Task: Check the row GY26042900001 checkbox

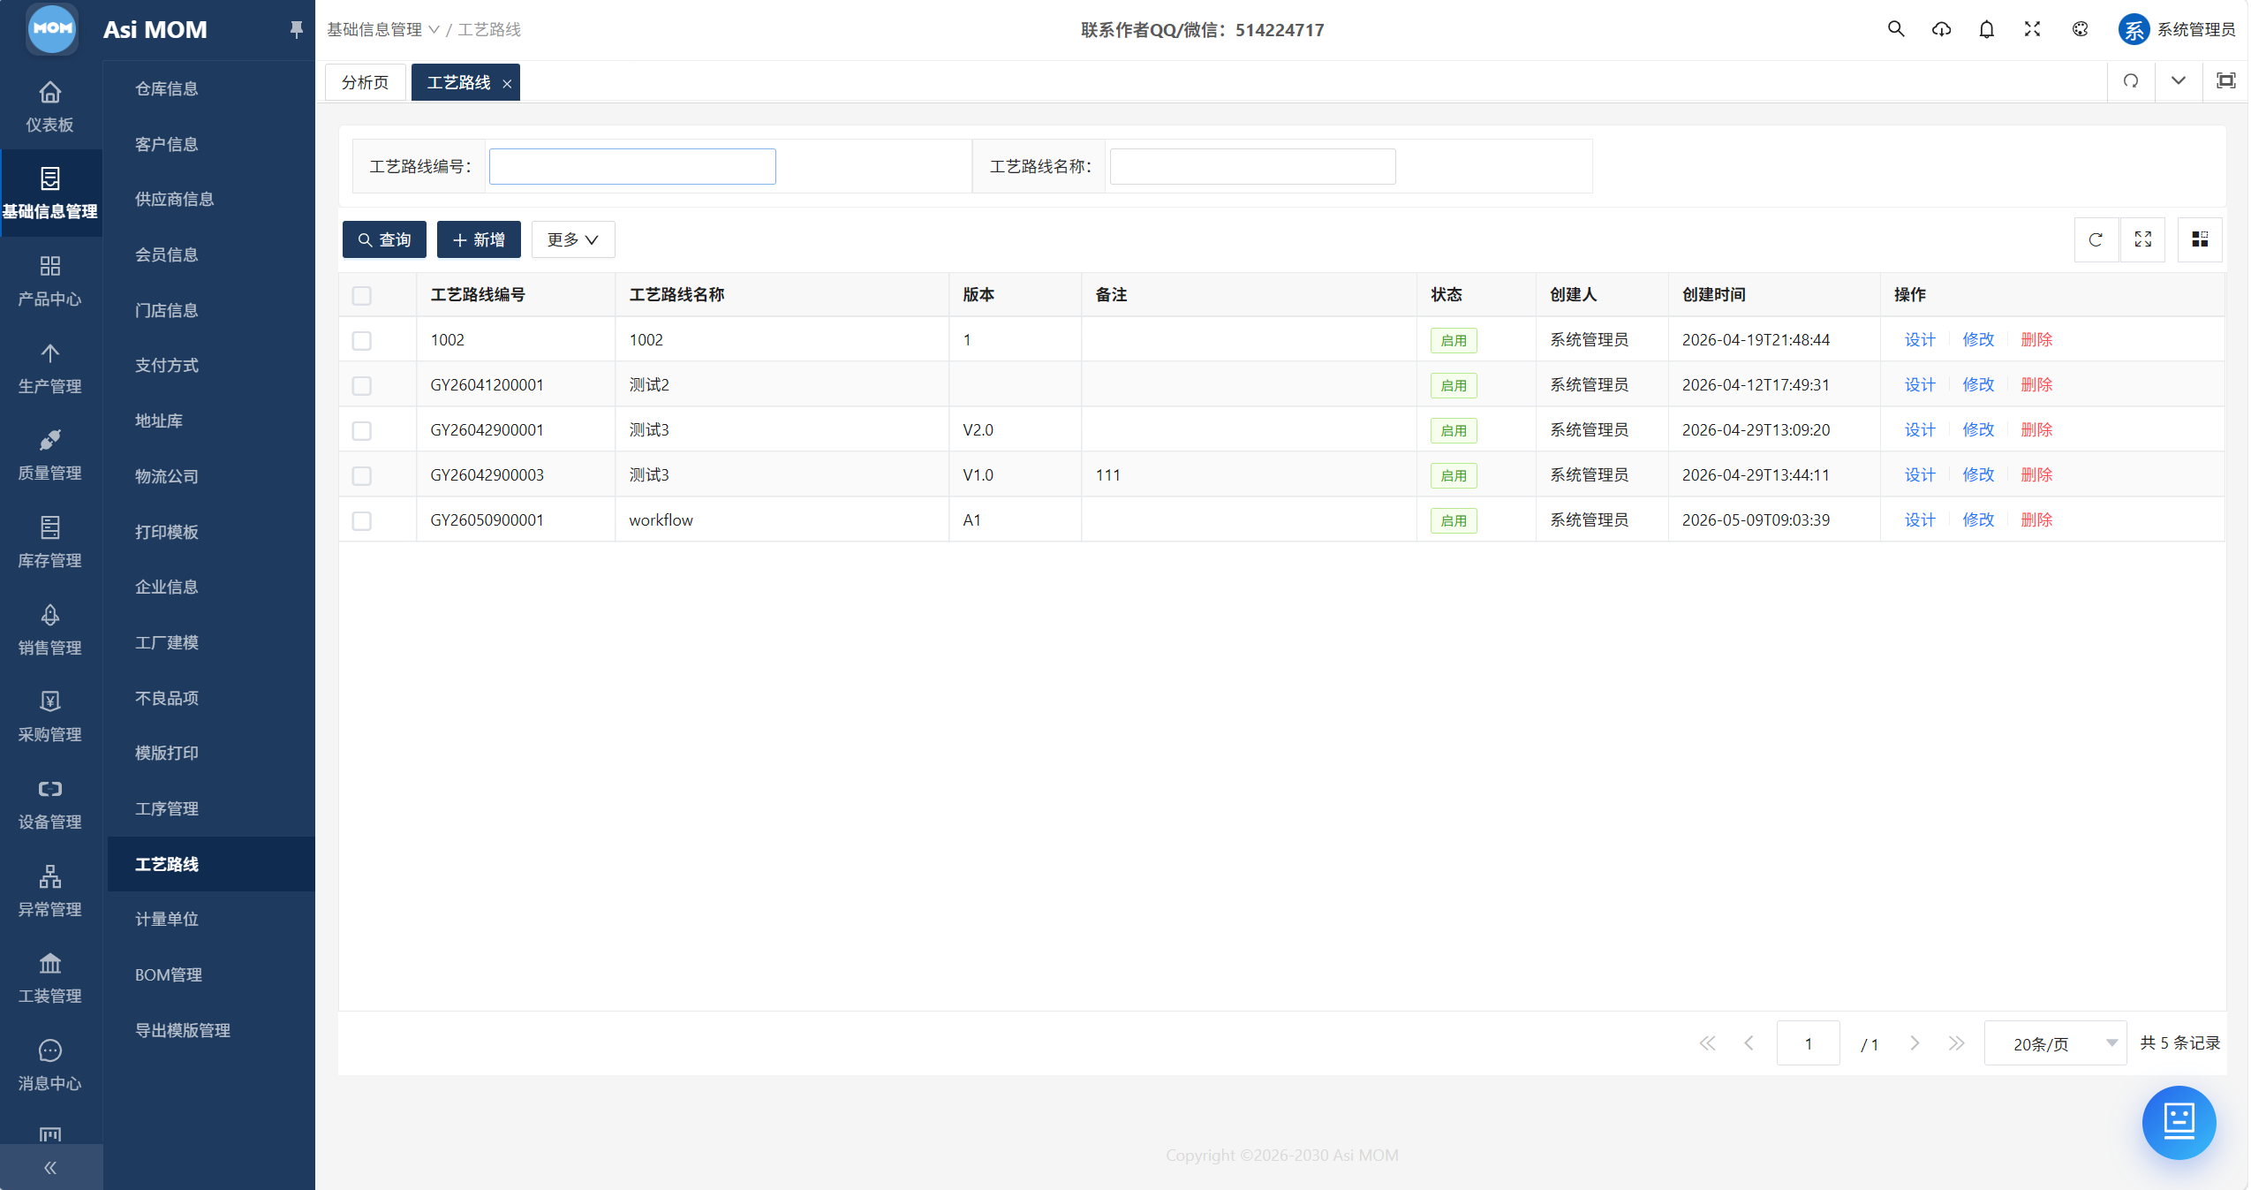Action: tap(362, 430)
